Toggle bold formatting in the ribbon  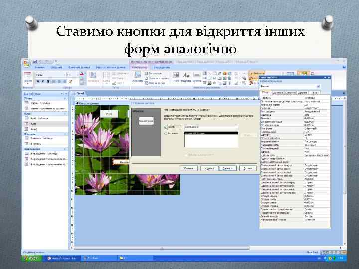point(38,81)
